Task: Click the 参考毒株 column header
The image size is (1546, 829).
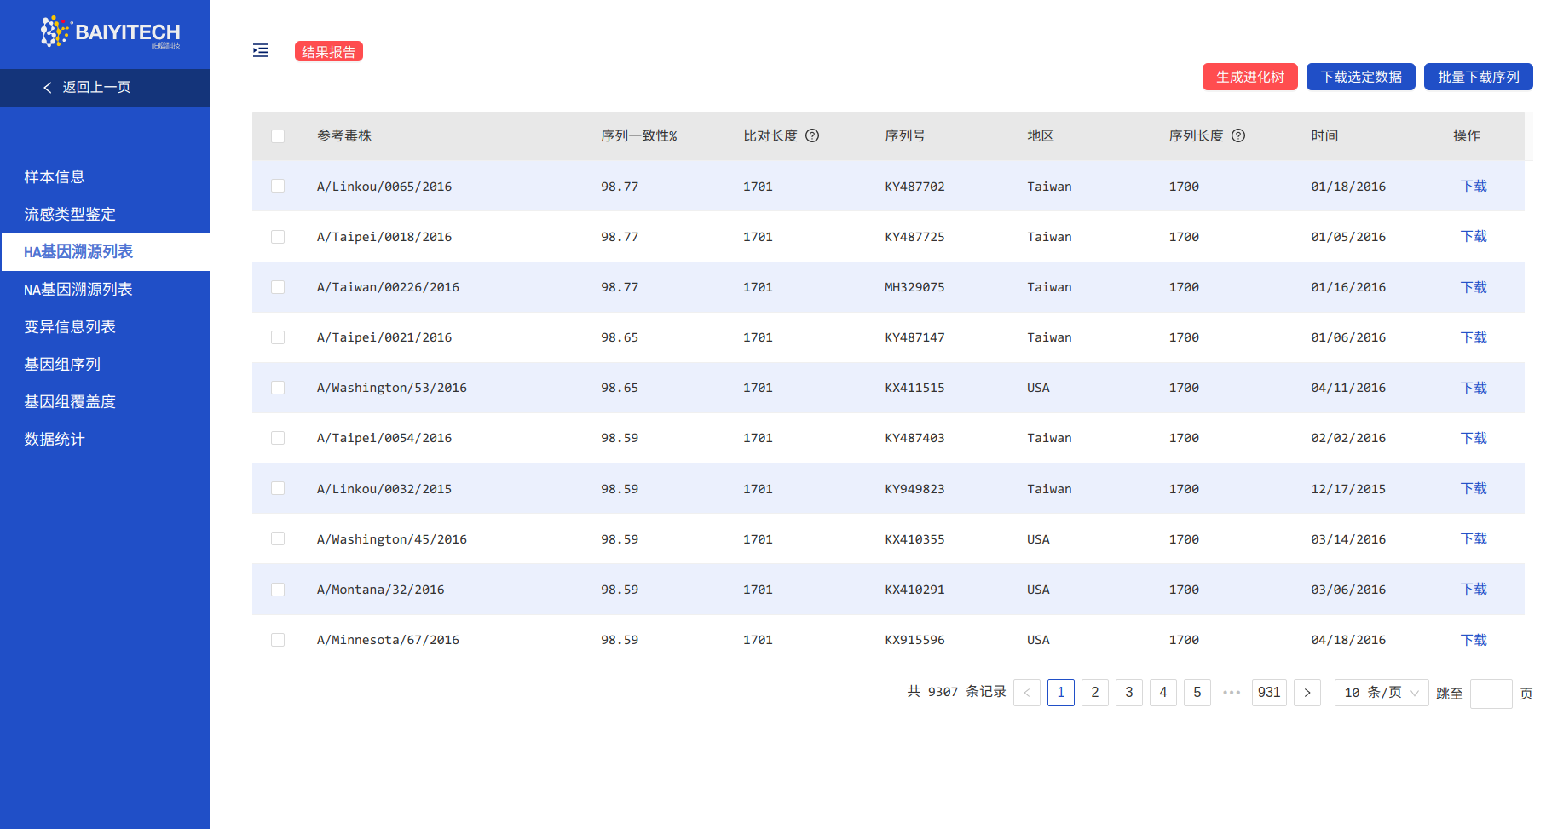Action: point(344,135)
